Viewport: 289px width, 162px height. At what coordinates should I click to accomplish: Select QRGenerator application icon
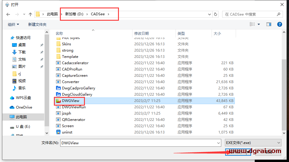(x=58, y=120)
